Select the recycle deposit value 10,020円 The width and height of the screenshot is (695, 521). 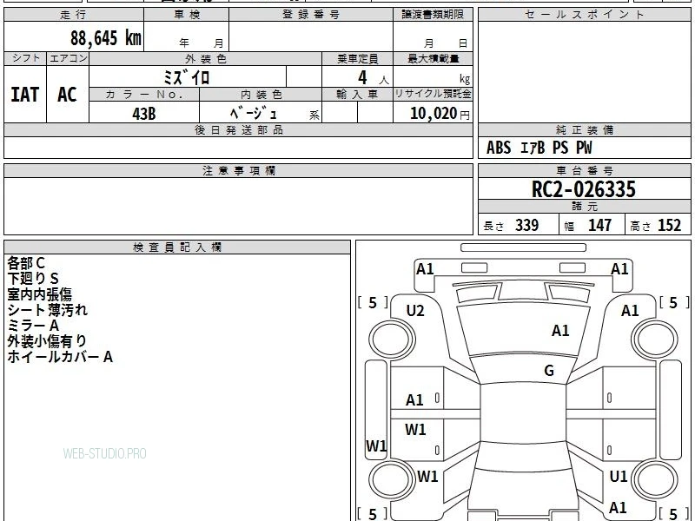(440, 114)
